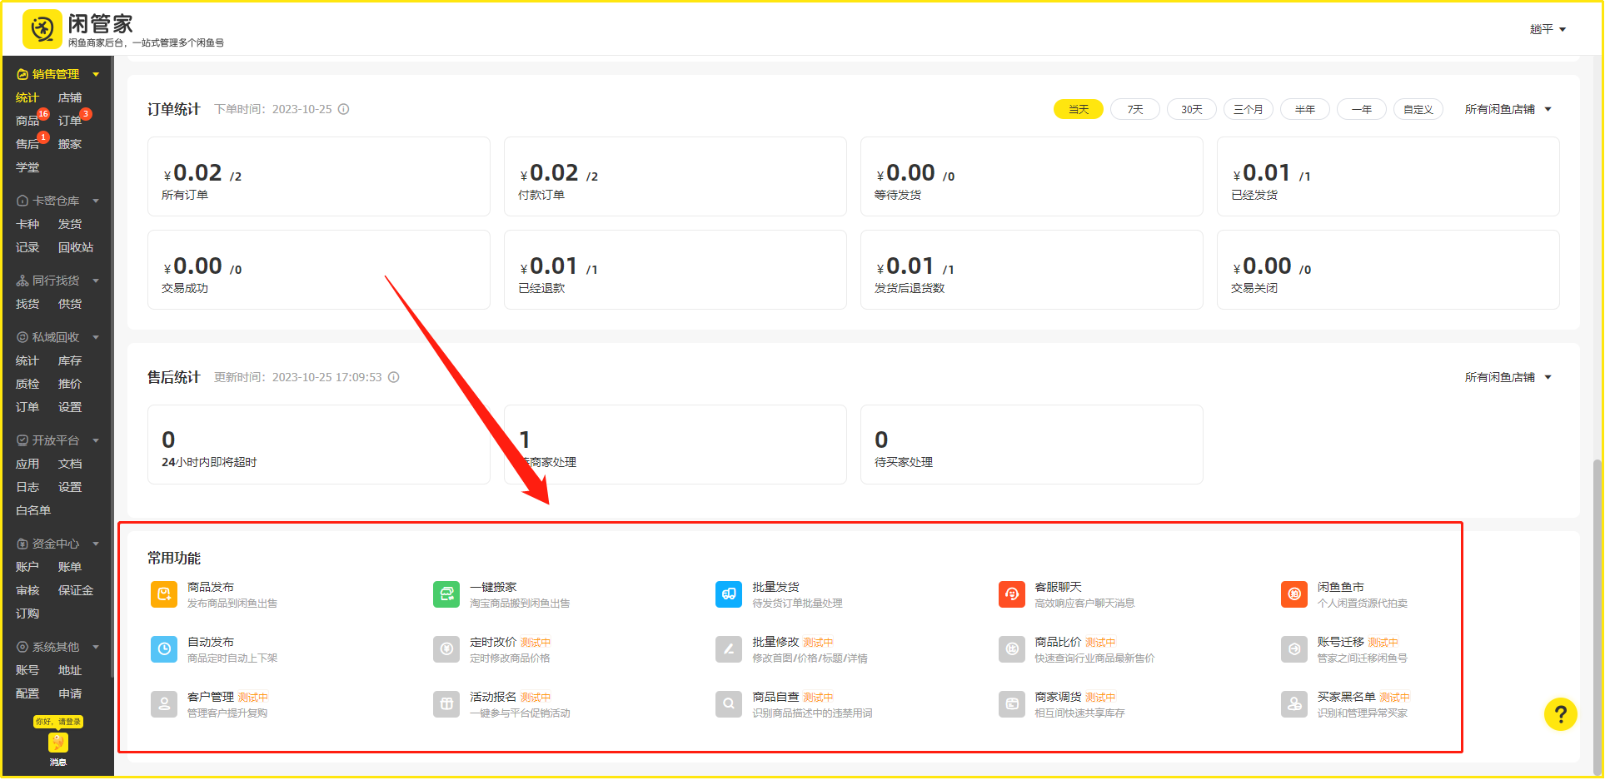
Task: Open the 自动发布 clock icon
Action: [x=163, y=649]
